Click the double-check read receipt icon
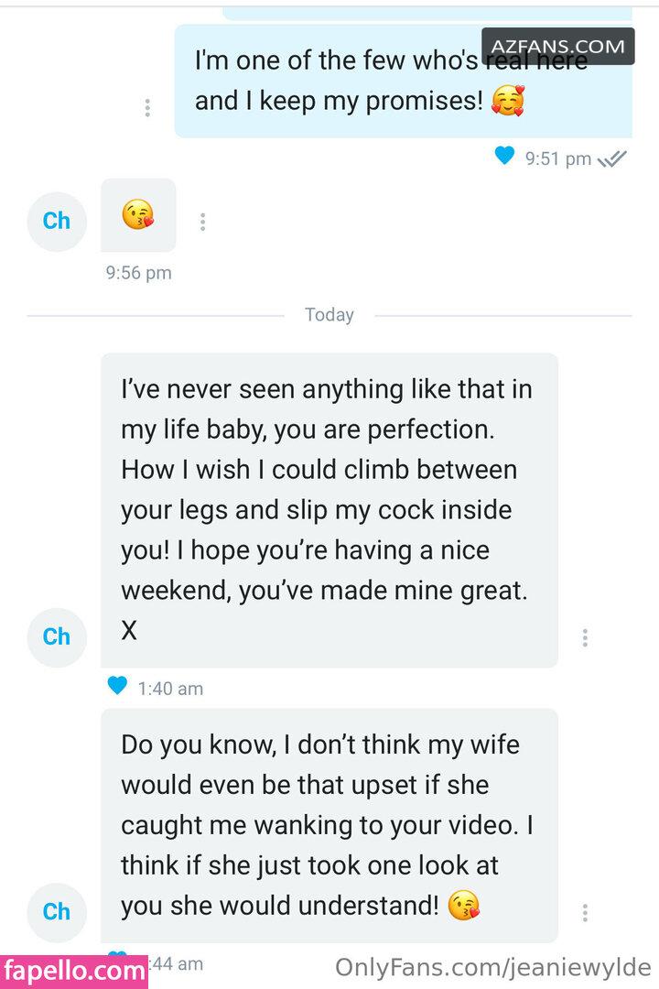 (611, 158)
